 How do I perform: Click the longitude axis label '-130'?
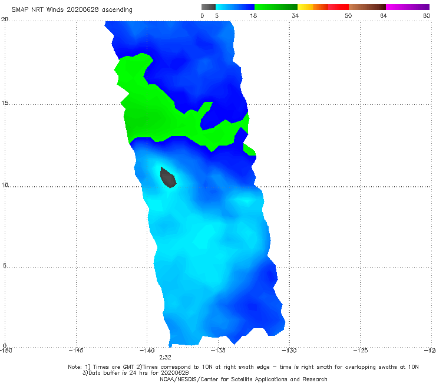click(289, 351)
